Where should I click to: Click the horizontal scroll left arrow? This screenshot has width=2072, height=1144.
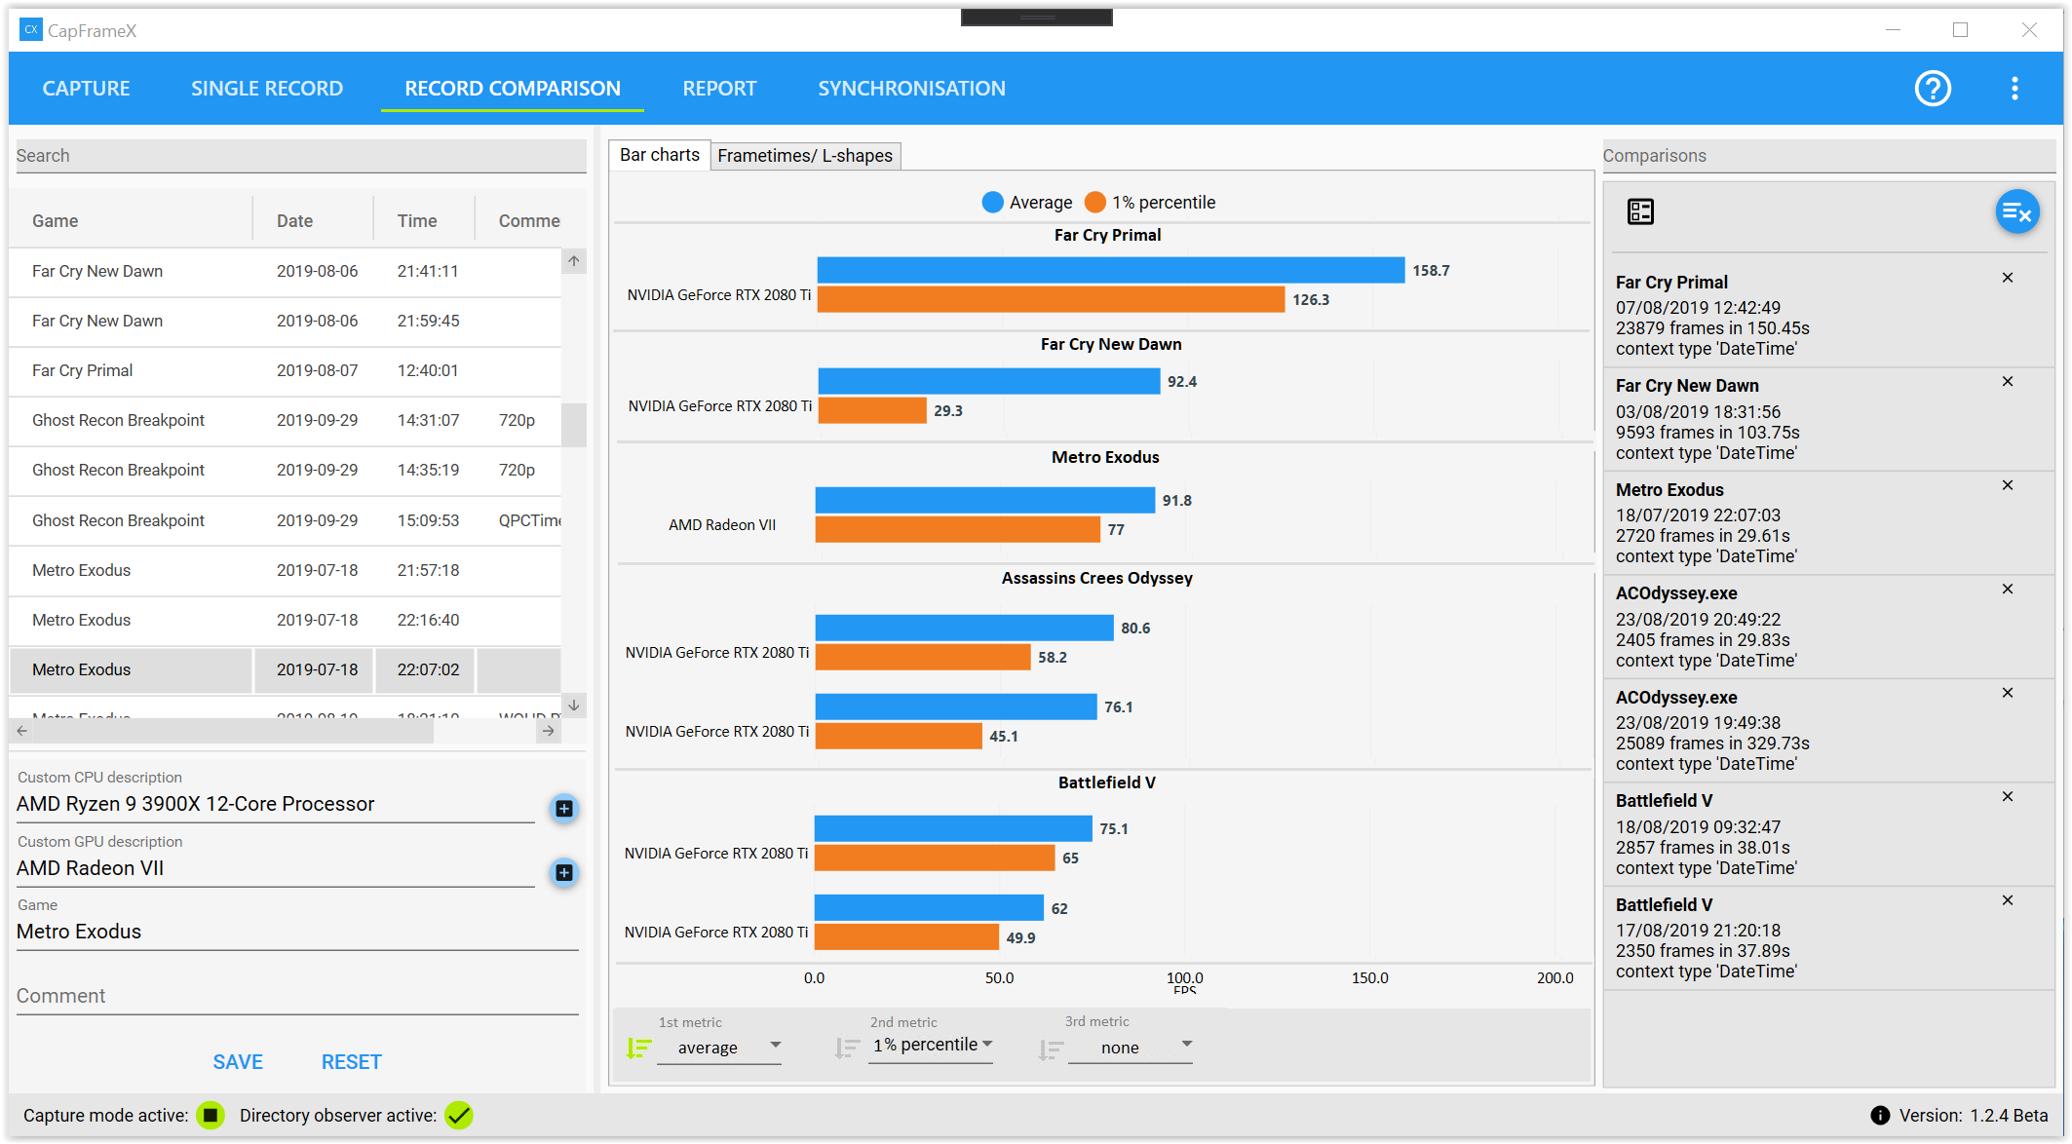21,731
